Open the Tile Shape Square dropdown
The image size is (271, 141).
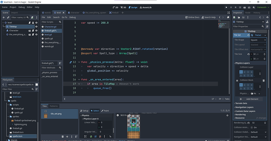coord(258,40)
